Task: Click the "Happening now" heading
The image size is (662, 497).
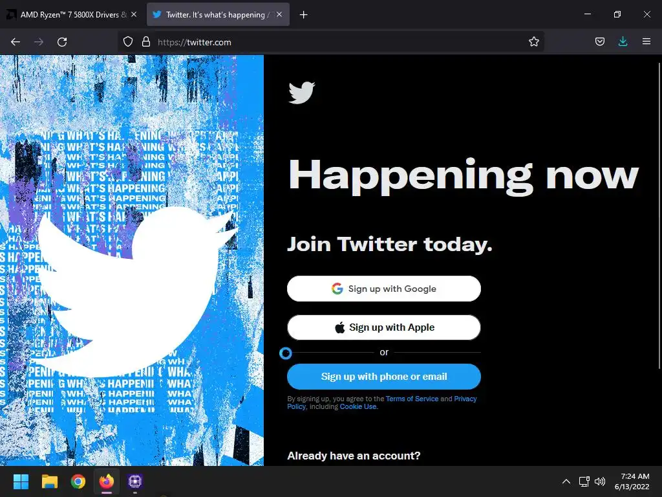Action: (463, 176)
